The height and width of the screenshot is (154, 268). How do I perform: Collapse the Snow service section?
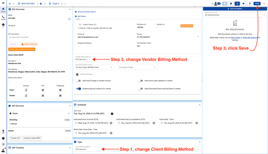pyautogui.click(x=69, y=113)
